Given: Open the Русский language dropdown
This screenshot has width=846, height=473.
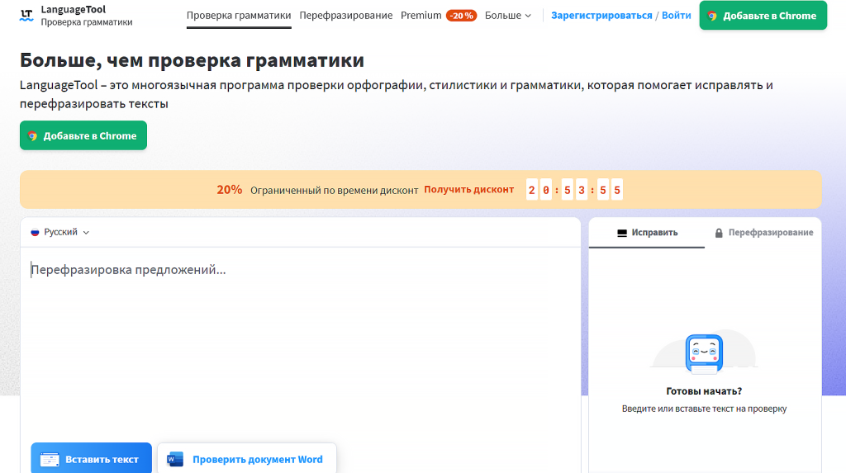Looking at the screenshot, I should coord(59,233).
